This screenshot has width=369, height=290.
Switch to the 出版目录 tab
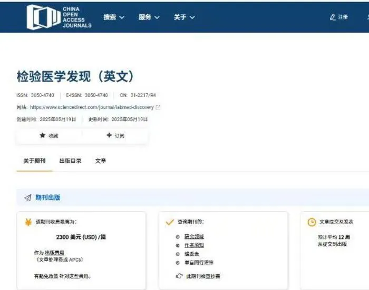point(70,161)
